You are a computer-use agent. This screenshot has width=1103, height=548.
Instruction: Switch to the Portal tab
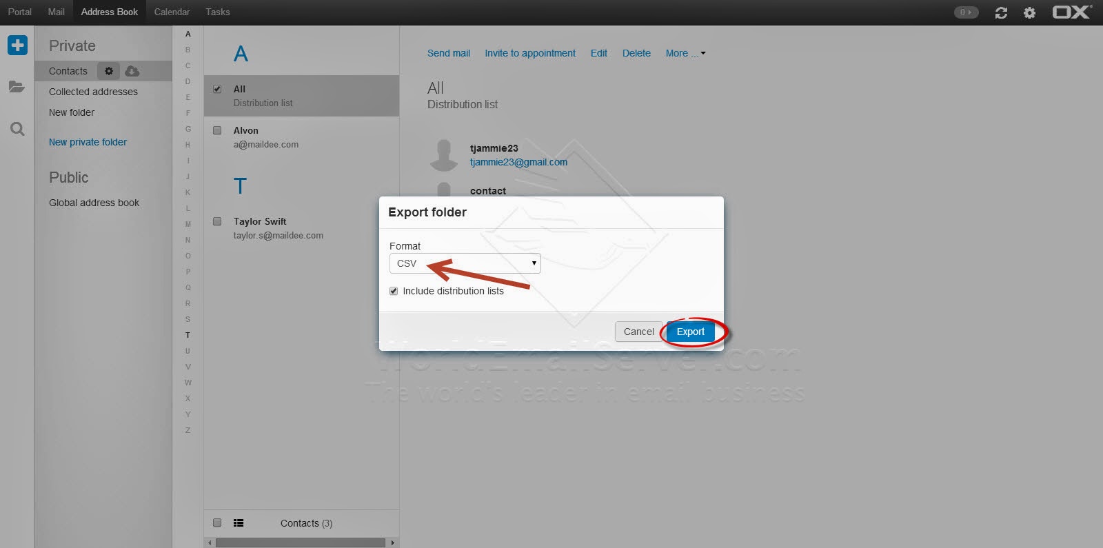click(20, 12)
